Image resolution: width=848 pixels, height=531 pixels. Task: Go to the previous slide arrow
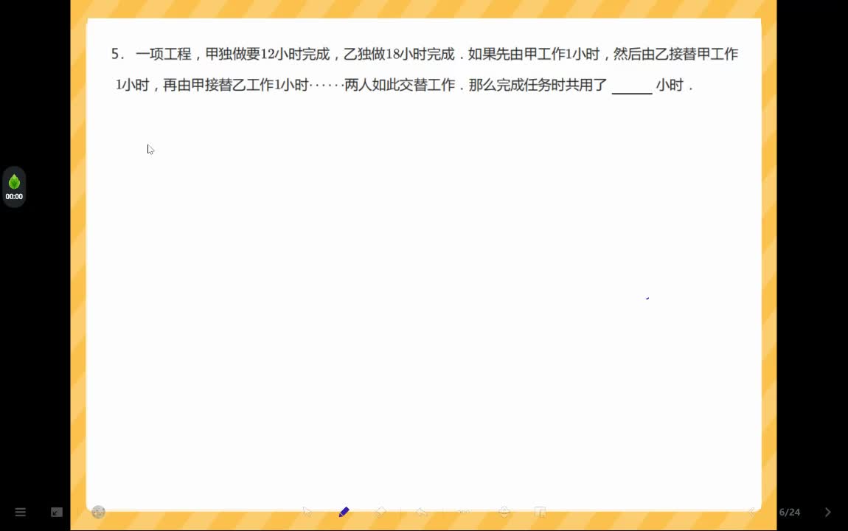pyautogui.click(x=751, y=512)
